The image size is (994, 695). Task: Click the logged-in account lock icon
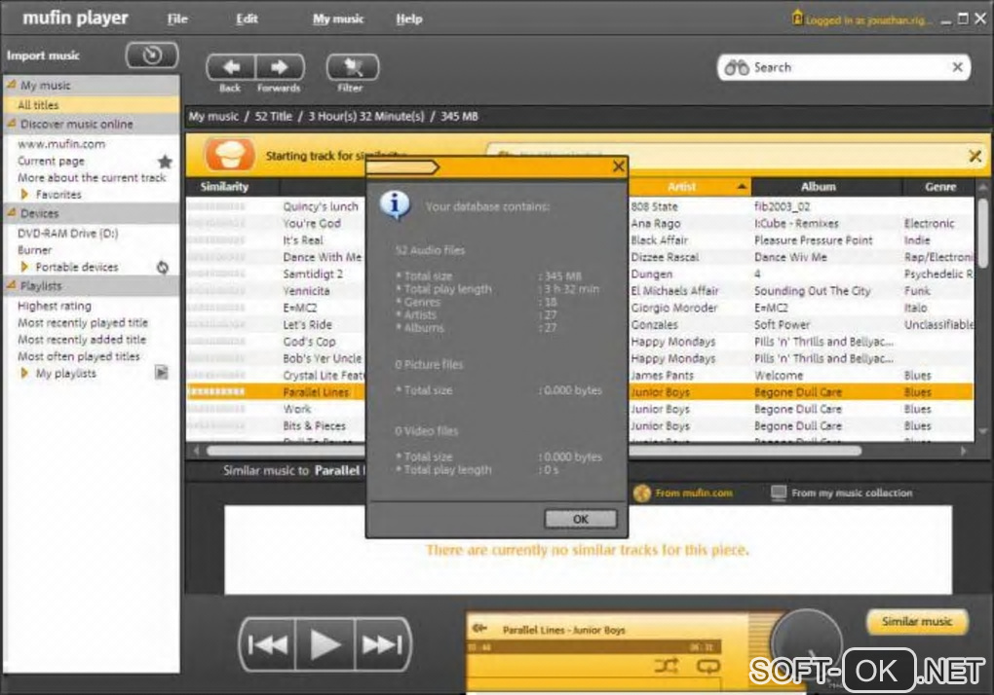click(797, 18)
